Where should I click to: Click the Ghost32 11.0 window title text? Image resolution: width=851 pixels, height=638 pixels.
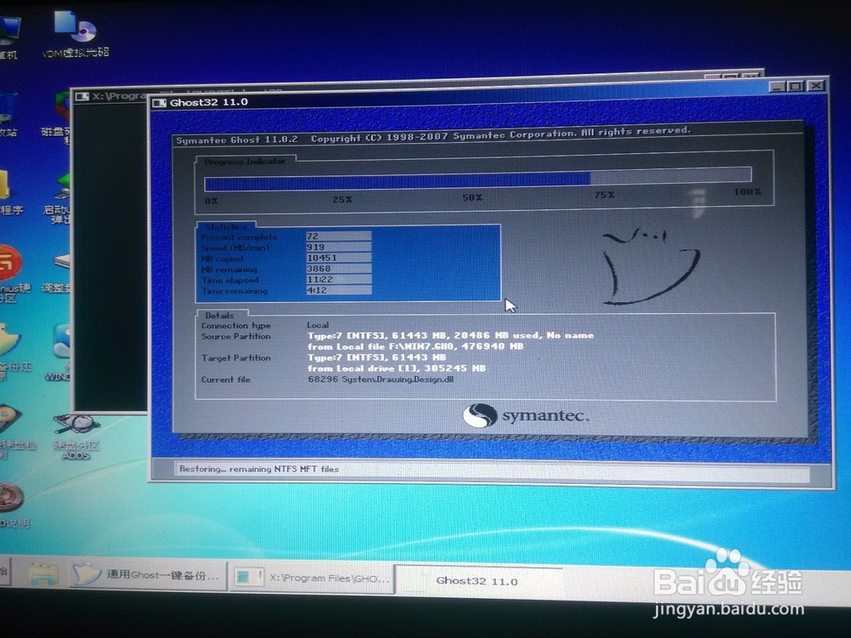pyautogui.click(x=209, y=102)
